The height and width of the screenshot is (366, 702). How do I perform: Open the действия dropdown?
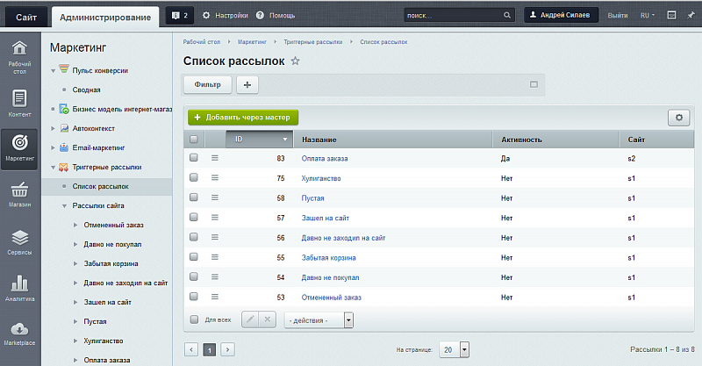319,320
